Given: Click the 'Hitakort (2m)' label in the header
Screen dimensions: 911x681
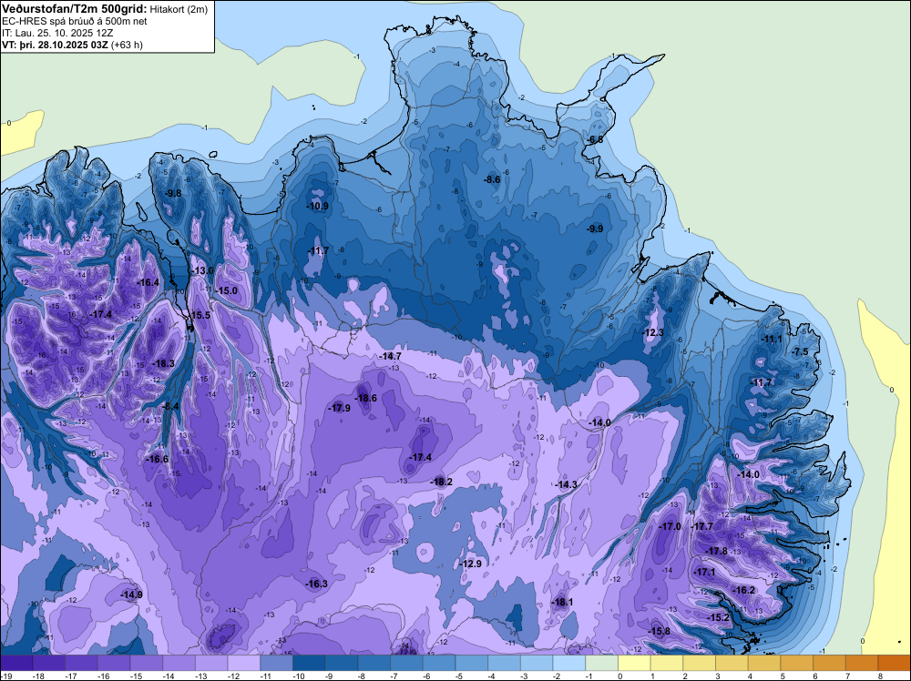Looking at the screenshot, I should pyautogui.click(x=179, y=9).
